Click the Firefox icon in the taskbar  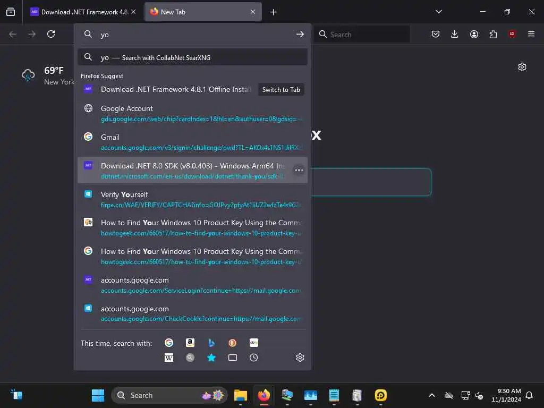coord(264,395)
